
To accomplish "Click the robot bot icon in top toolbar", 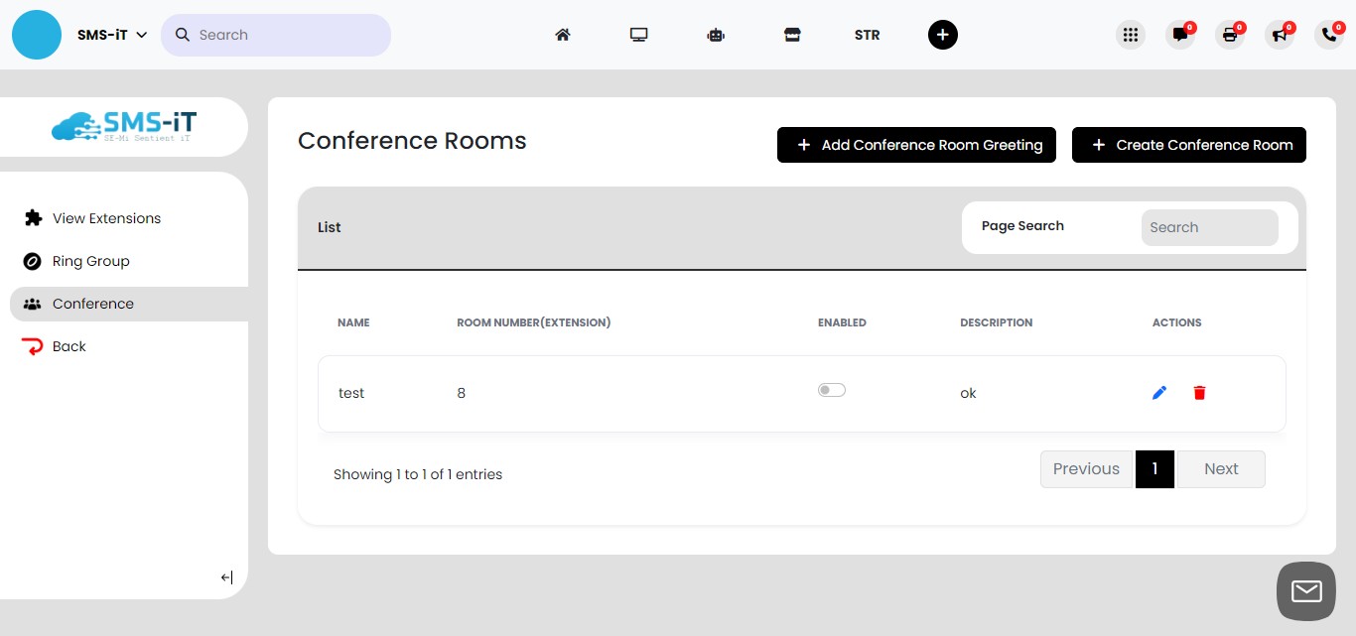I will coord(716,34).
